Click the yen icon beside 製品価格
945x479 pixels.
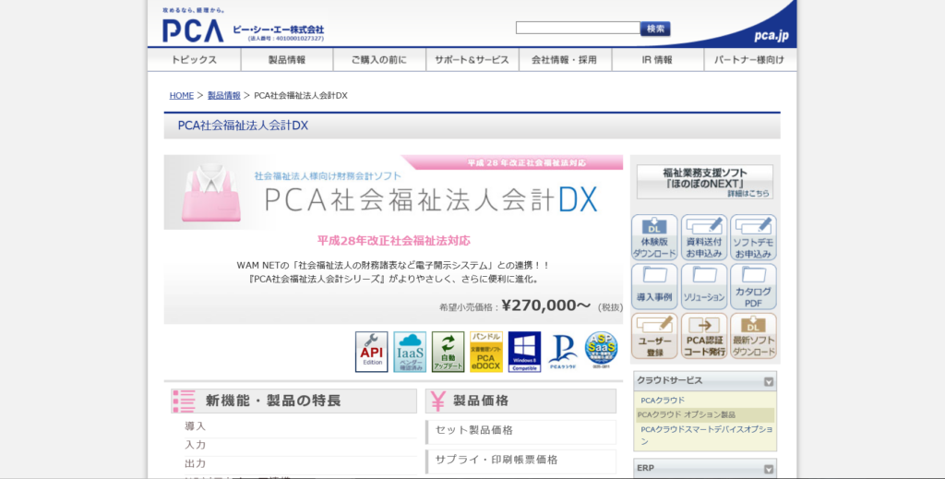[438, 401]
